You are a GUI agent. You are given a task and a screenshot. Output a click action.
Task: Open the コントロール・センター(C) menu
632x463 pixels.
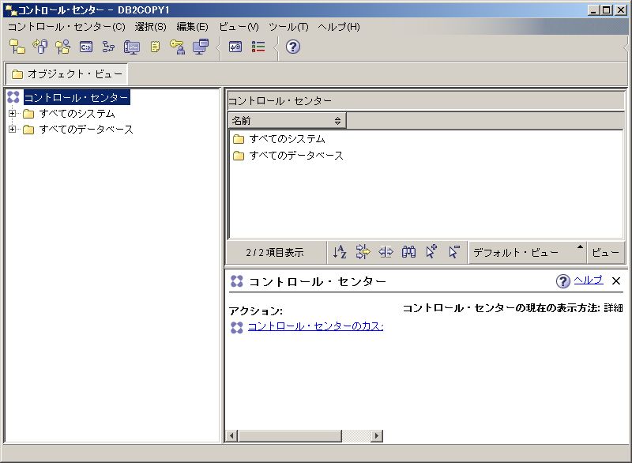[x=66, y=27]
